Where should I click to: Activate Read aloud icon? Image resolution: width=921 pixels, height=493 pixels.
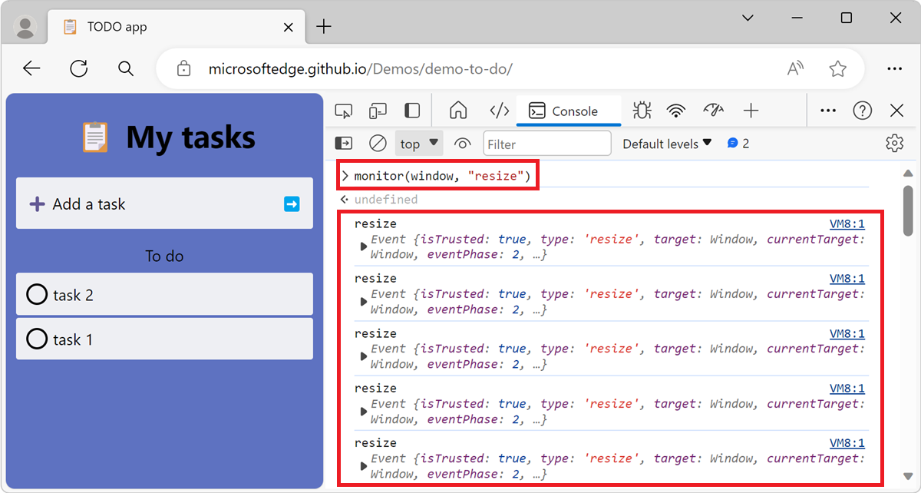[796, 68]
